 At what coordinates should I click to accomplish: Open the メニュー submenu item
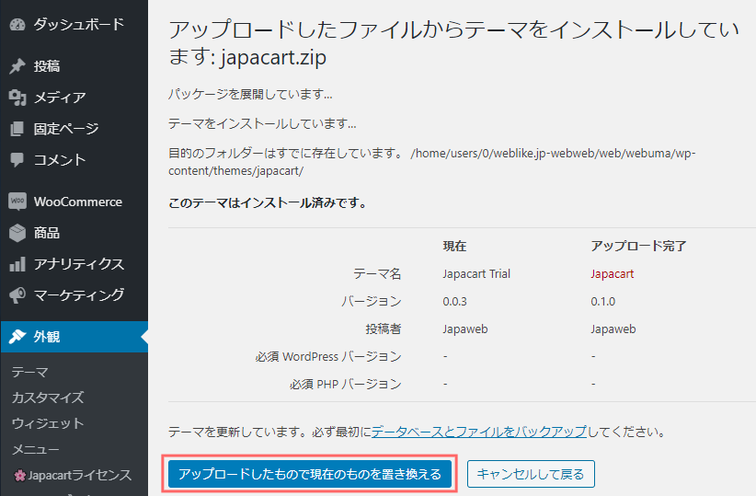(36, 449)
